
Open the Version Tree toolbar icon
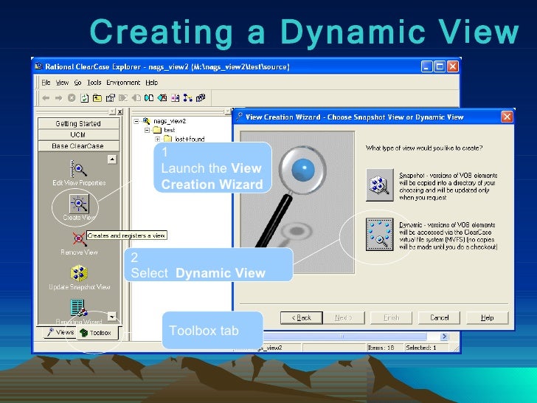click(187, 98)
